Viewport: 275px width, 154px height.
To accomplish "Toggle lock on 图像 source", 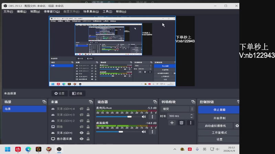I will tap(88, 127).
